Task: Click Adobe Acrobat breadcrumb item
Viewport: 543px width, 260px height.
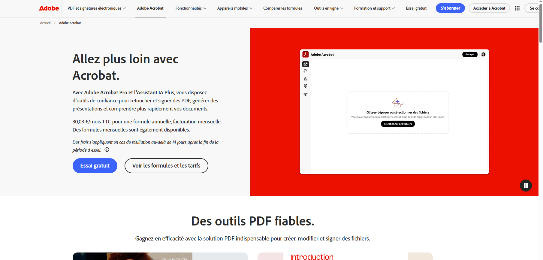Action: (x=70, y=23)
